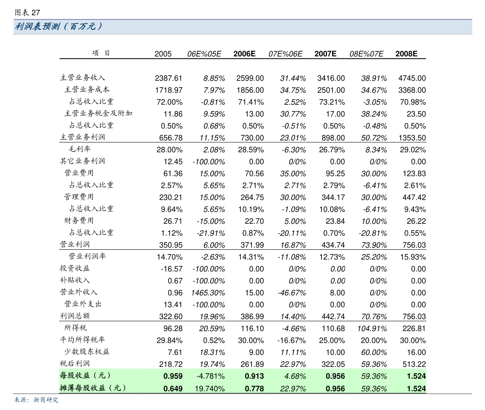Click the 来源 label at bottom left
This screenshot has height=410, width=485.
coord(21,400)
